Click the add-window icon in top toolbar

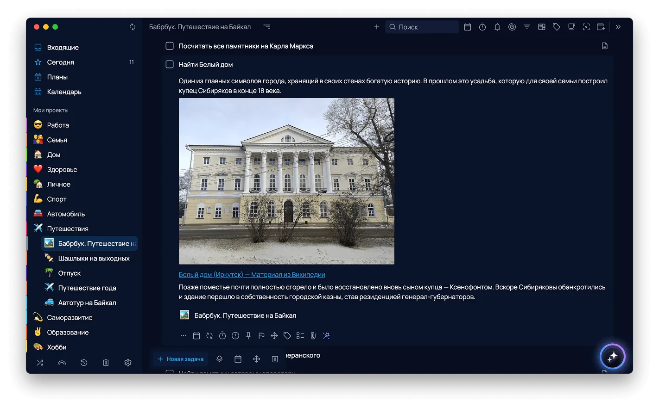[x=601, y=27]
